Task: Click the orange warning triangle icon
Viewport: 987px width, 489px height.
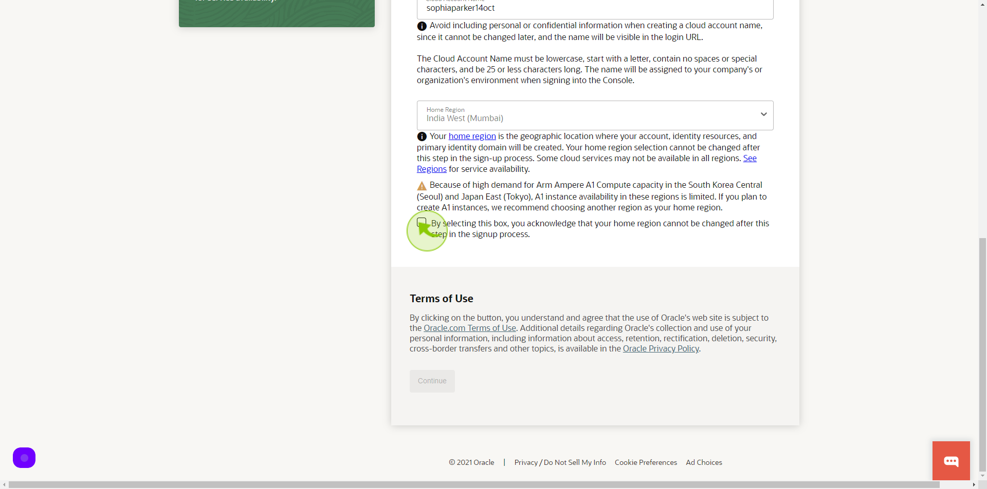Action: click(x=422, y=186)
